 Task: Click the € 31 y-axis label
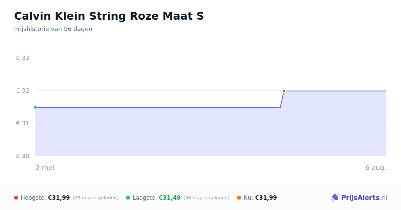pyautogui.click(x=23, y=123)
